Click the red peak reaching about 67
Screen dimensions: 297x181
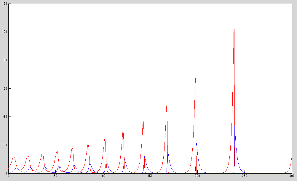(195, 79)
